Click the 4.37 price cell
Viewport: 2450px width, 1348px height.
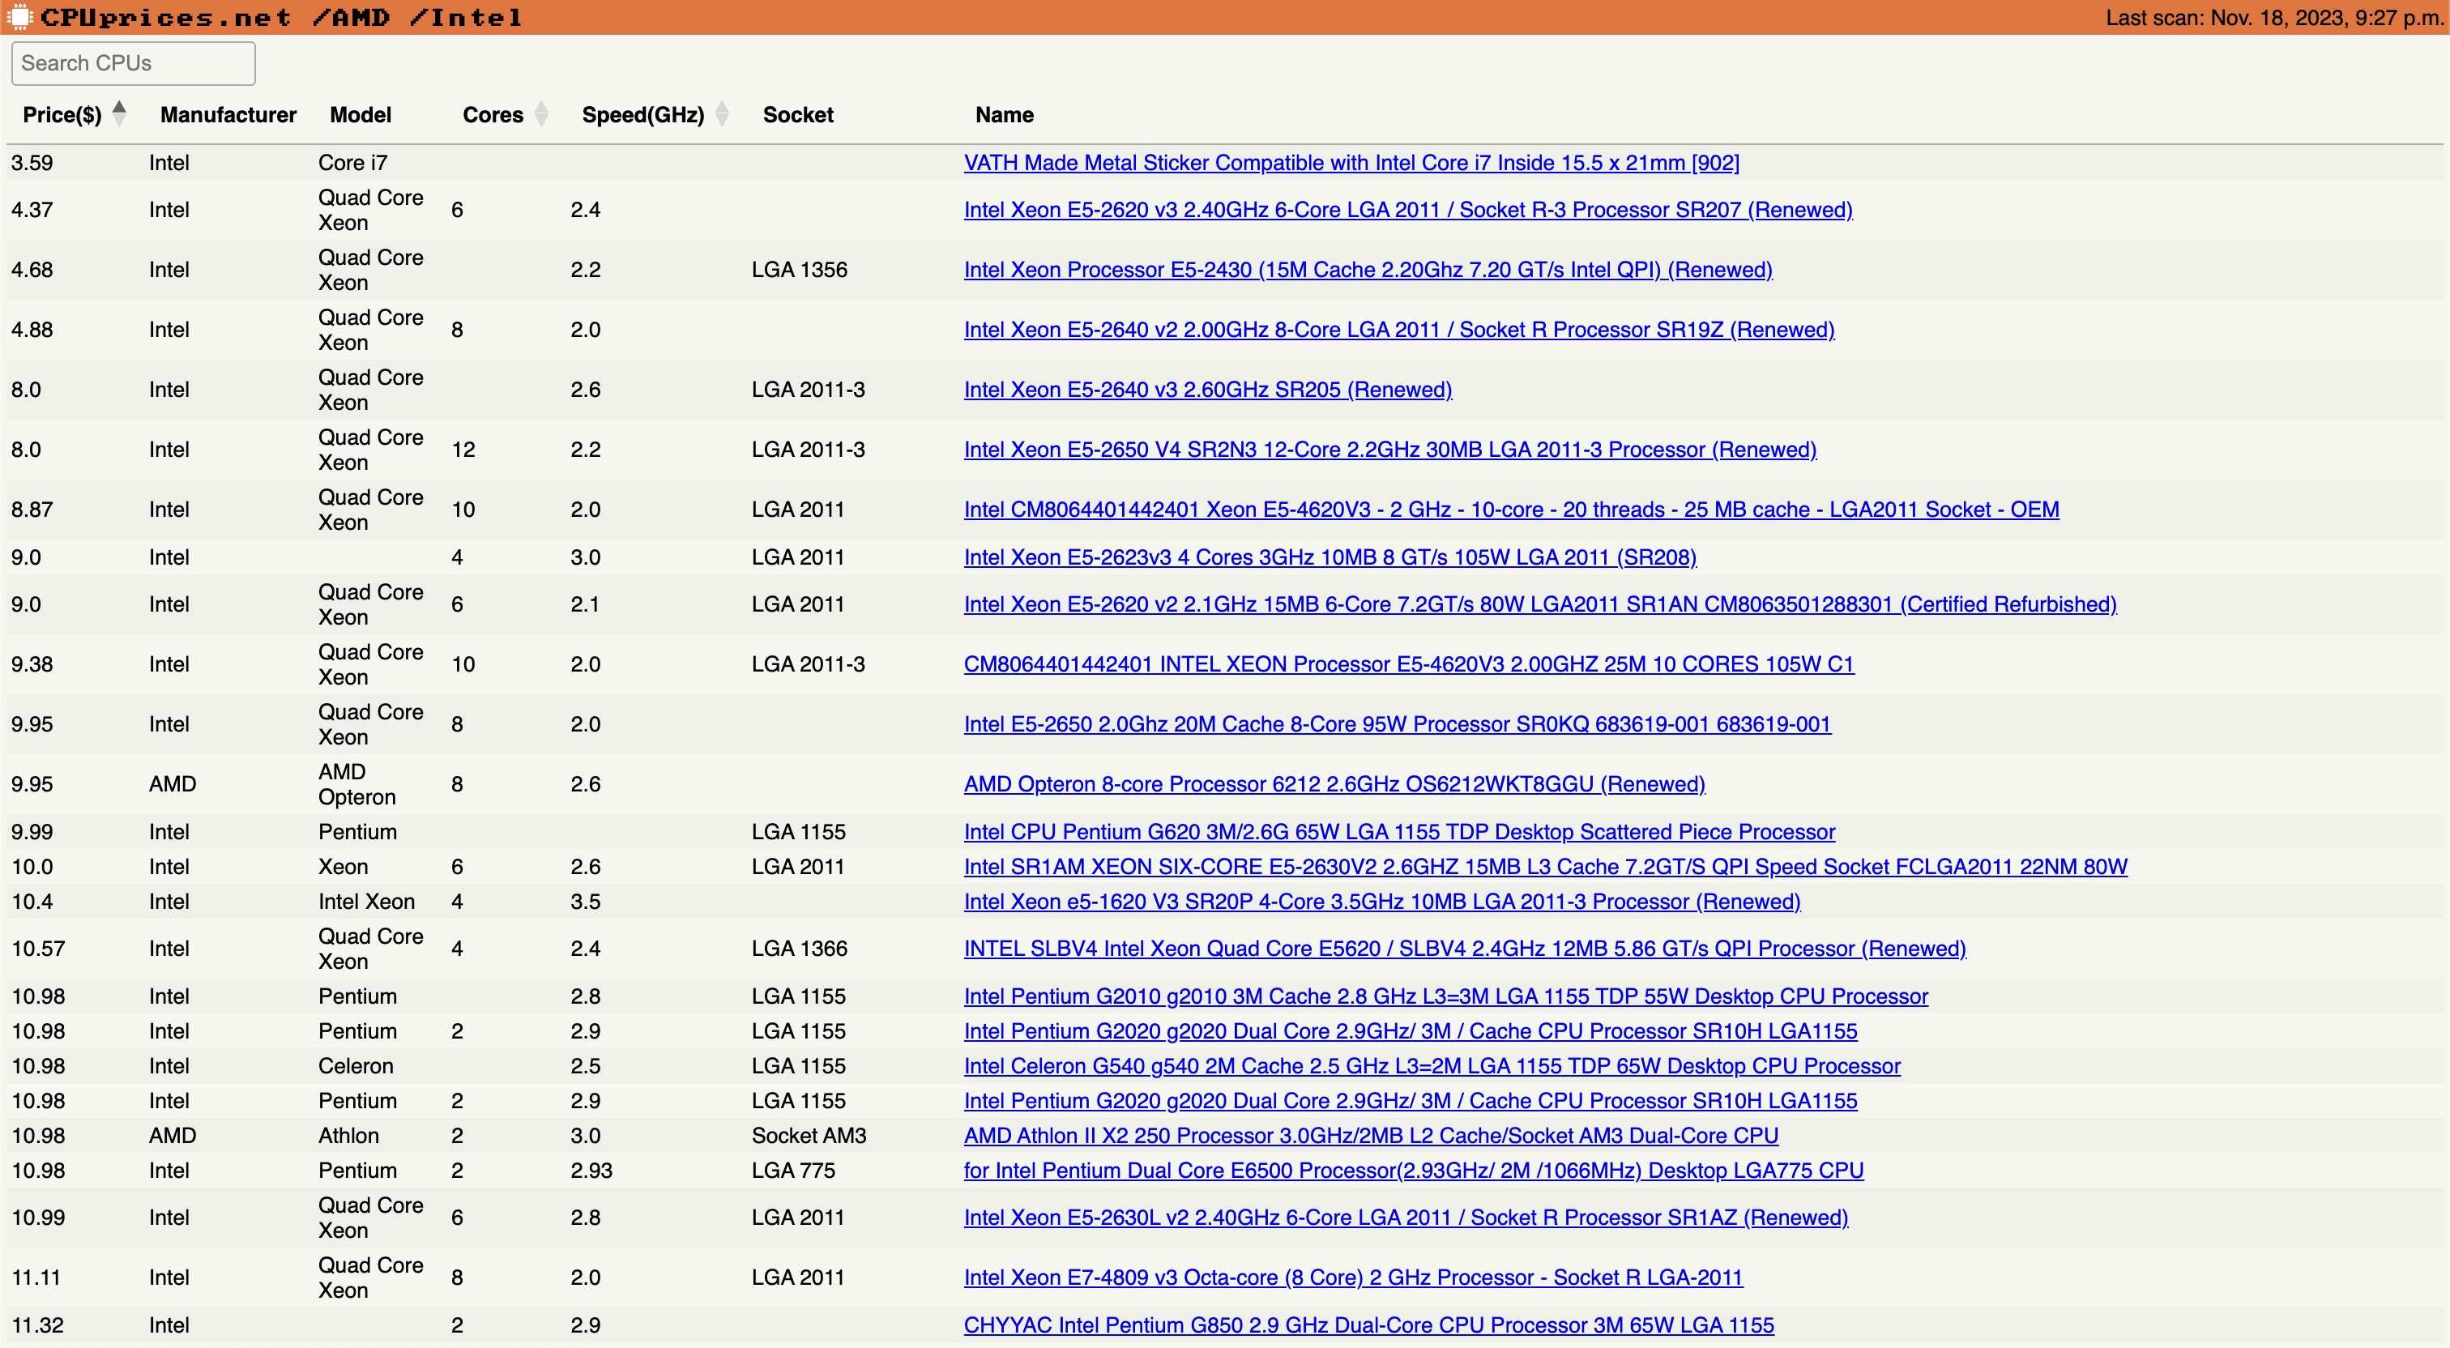coord(32,209)
